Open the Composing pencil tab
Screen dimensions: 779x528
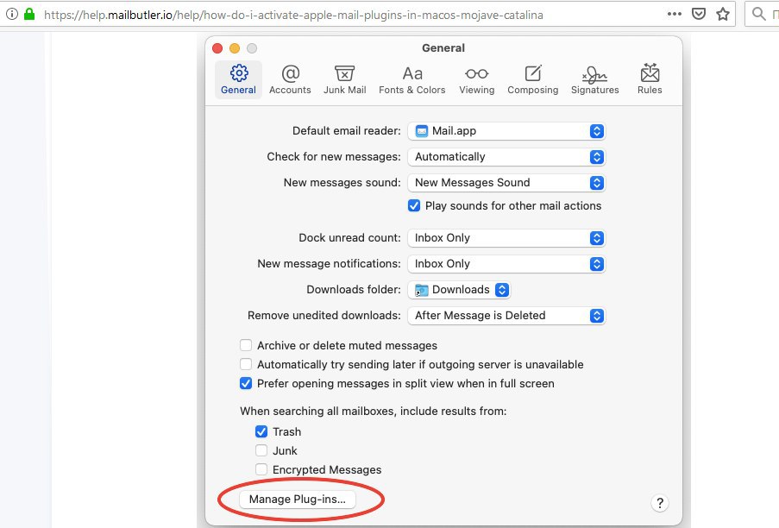tap(532, 79)
